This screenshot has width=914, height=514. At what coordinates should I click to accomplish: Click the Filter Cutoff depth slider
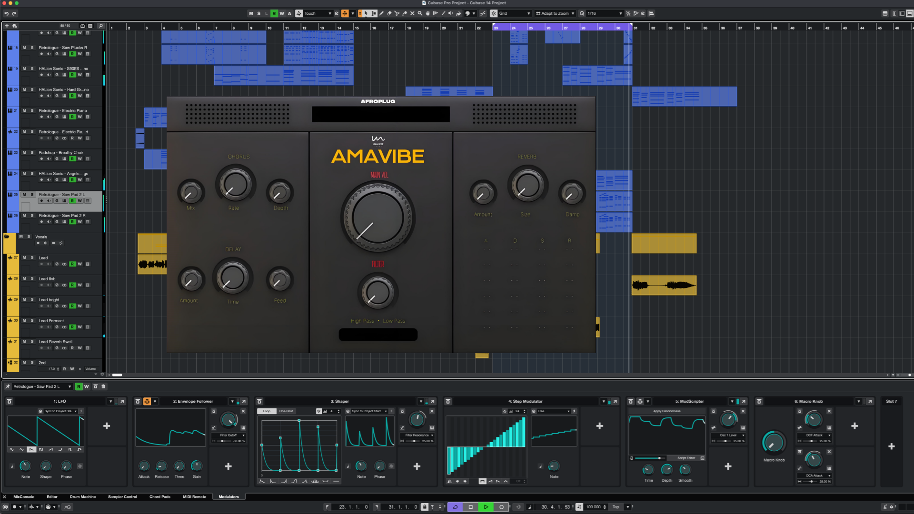pyautogui.click(x=224, y=441)
